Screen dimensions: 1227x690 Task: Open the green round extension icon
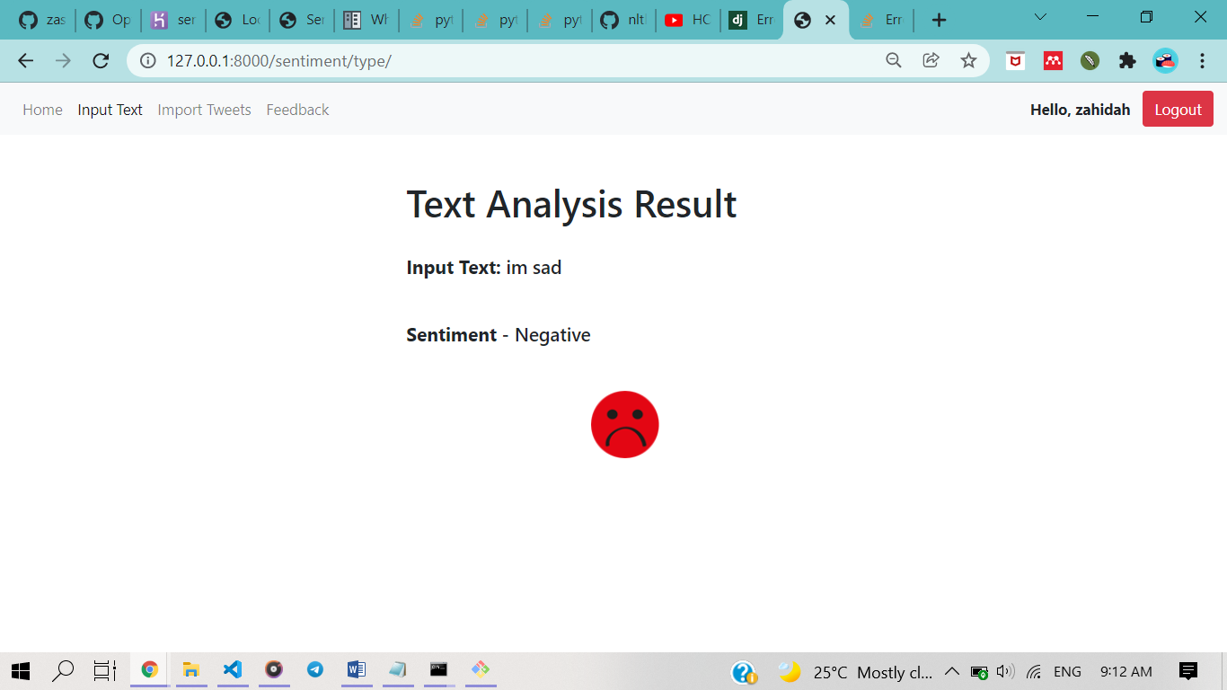1090,60
